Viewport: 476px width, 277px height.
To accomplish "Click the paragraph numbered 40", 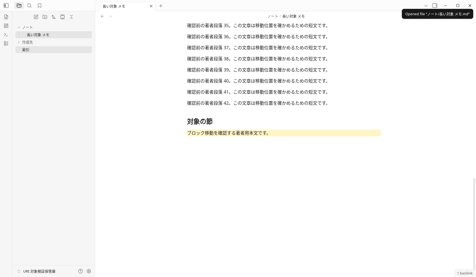I will click(258, 81).
